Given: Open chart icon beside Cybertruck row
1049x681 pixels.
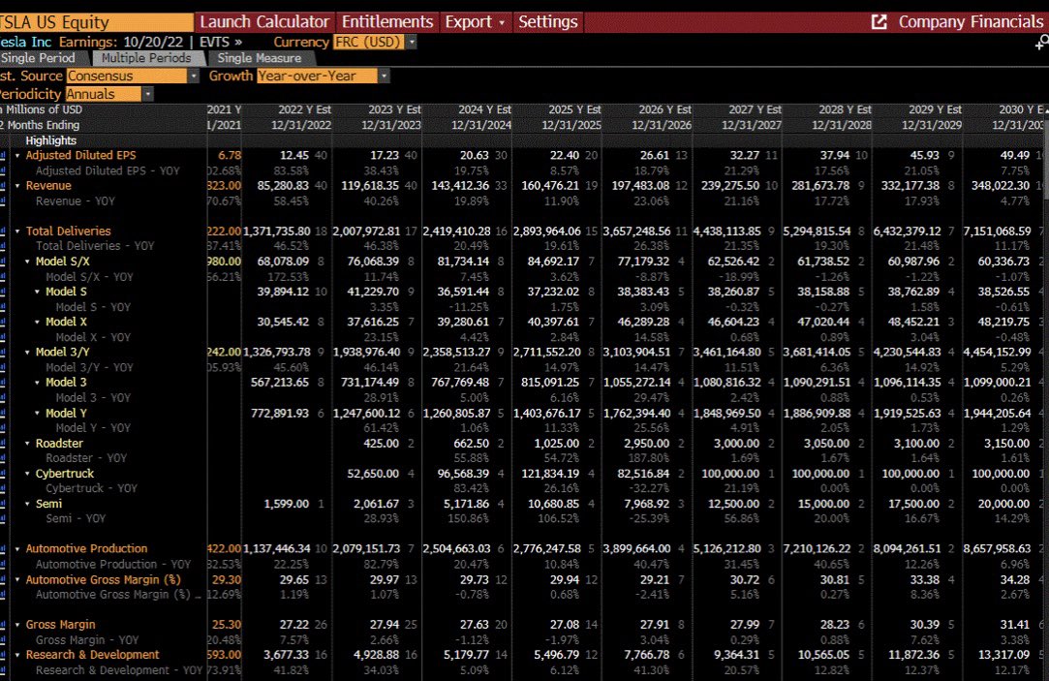Looking at the screenshot, I should (x=3, y=474).
